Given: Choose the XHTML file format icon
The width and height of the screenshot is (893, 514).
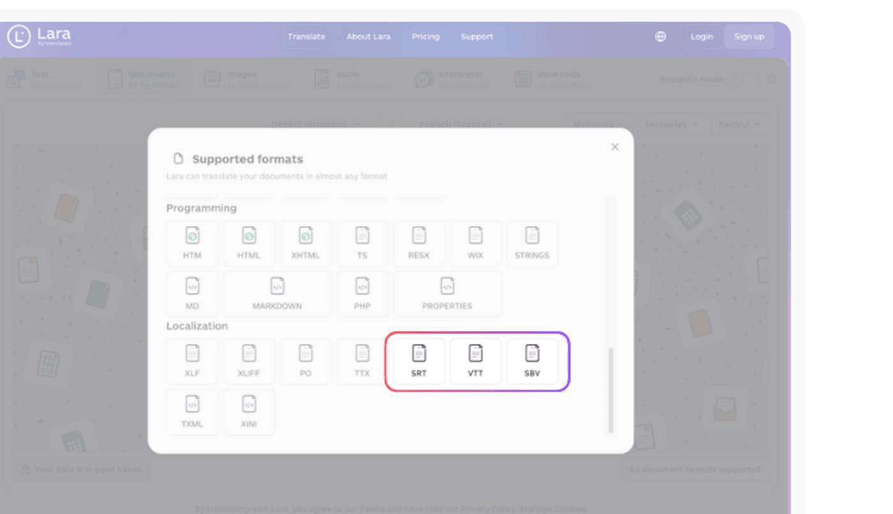Looking at the screenshot, I should (x=306, y=243).
